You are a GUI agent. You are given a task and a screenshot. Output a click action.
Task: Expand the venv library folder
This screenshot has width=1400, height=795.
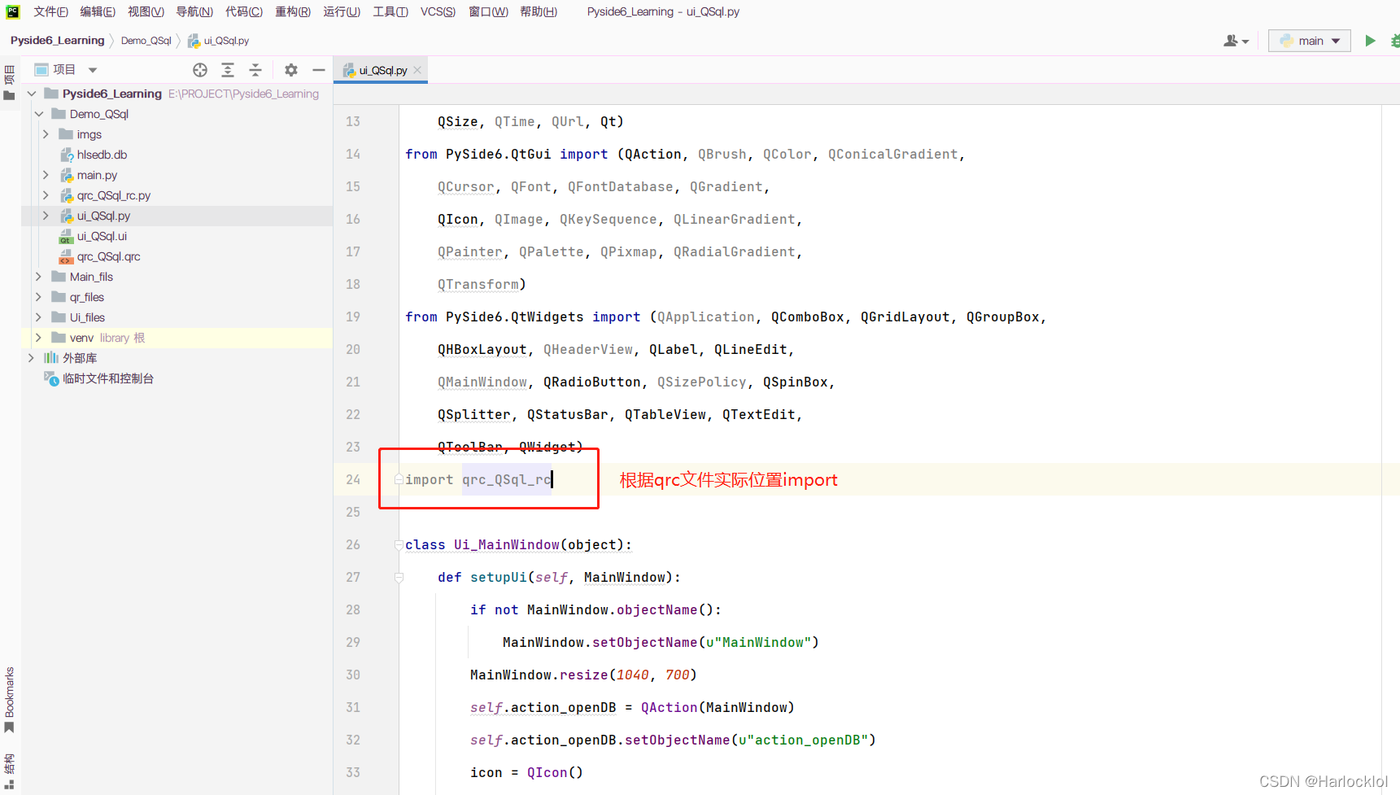pos(39,338)
